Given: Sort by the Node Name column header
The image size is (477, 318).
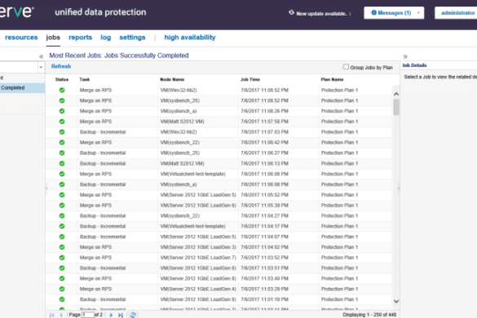Looking at the screenshot, I should (x=172, y=79).
